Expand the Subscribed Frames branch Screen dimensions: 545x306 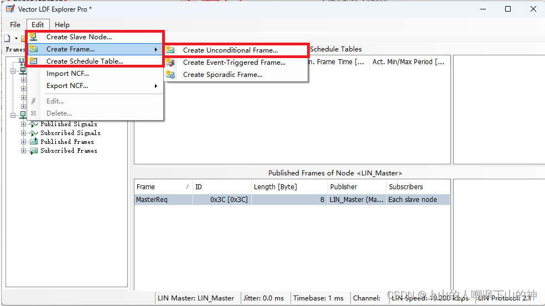pyautogui.click(x=23, y=151)
